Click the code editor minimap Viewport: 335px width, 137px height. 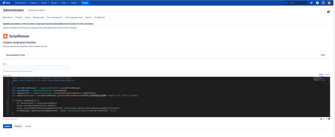click(x=321, y=79)
